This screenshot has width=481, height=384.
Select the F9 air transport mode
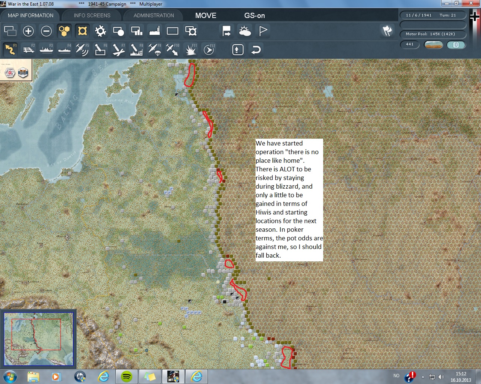coord(154,49)
